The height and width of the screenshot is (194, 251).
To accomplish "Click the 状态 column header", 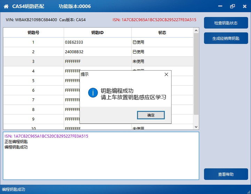I will pos(162,33).
